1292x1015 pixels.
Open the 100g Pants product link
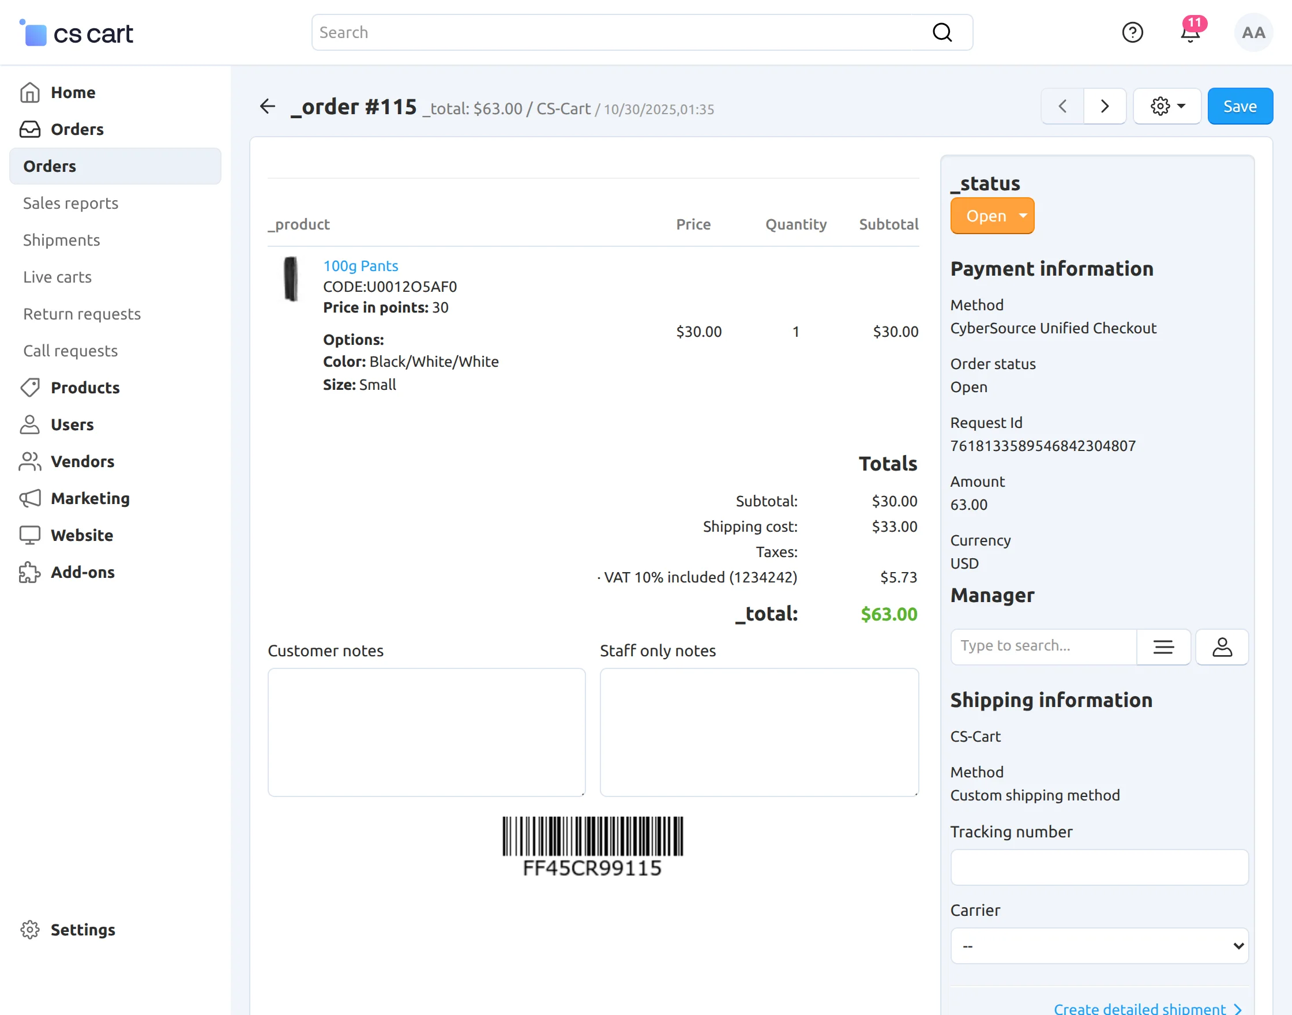(360, 266)
